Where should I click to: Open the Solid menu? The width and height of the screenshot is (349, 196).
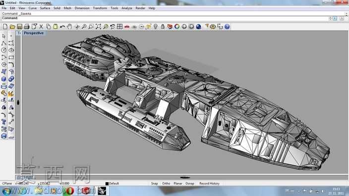click(x=57, y=8)
